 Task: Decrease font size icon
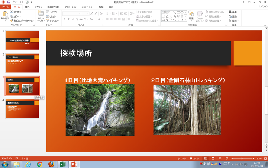[x=96, y=13]
